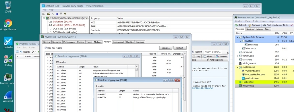294x112 pixels.
Task: Select the coffeinoffice.xyz URL result row
Action: tap(138, 97)
